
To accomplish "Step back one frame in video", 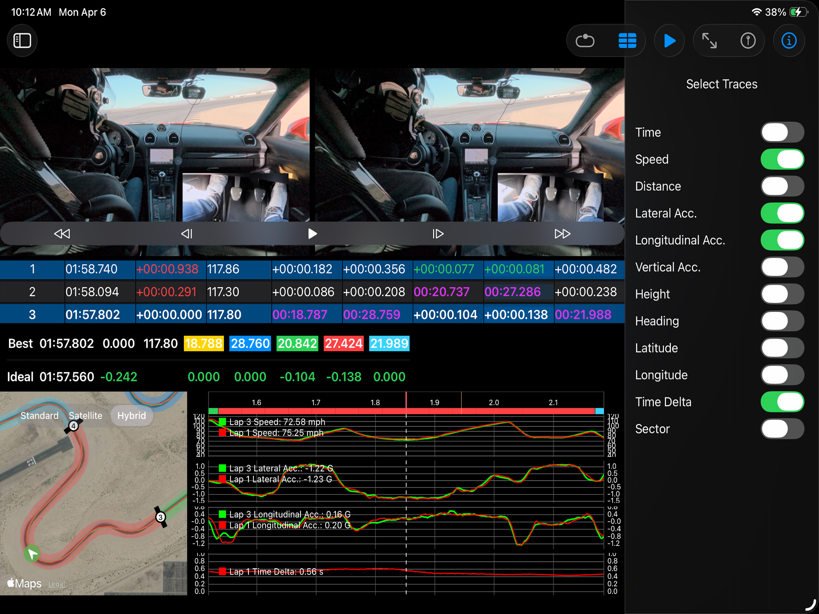I will (x=187, y=234).
